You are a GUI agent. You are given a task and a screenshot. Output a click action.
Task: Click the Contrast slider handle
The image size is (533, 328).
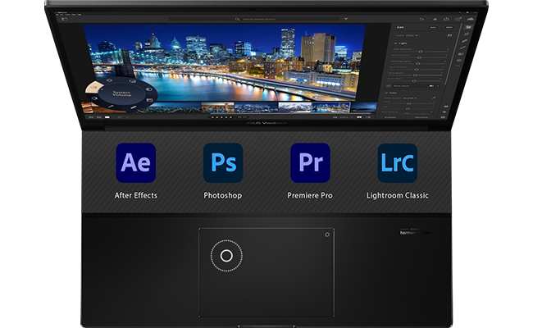[420, 57]
